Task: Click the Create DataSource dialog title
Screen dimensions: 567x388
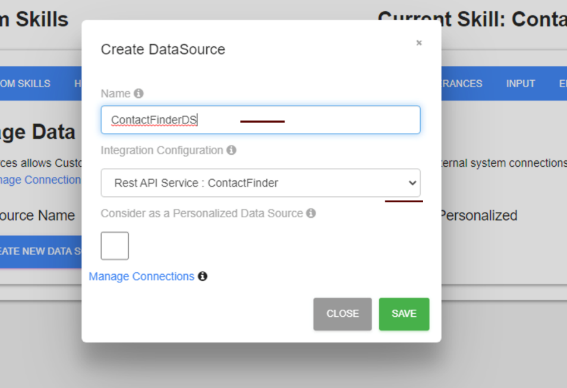Action: point(163,49)
